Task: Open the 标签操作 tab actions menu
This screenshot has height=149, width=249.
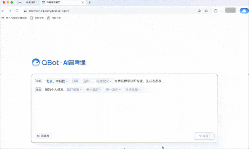Action: click(x=31, y=2)
